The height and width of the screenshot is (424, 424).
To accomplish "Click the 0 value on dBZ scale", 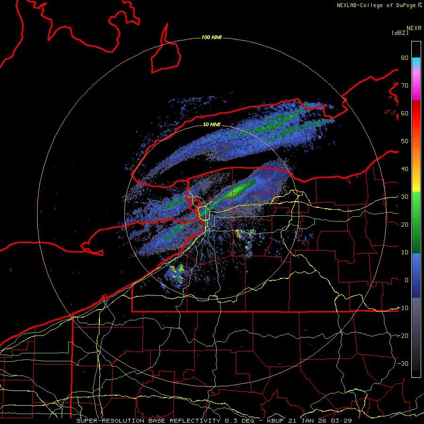I will (x=407, y=280).
